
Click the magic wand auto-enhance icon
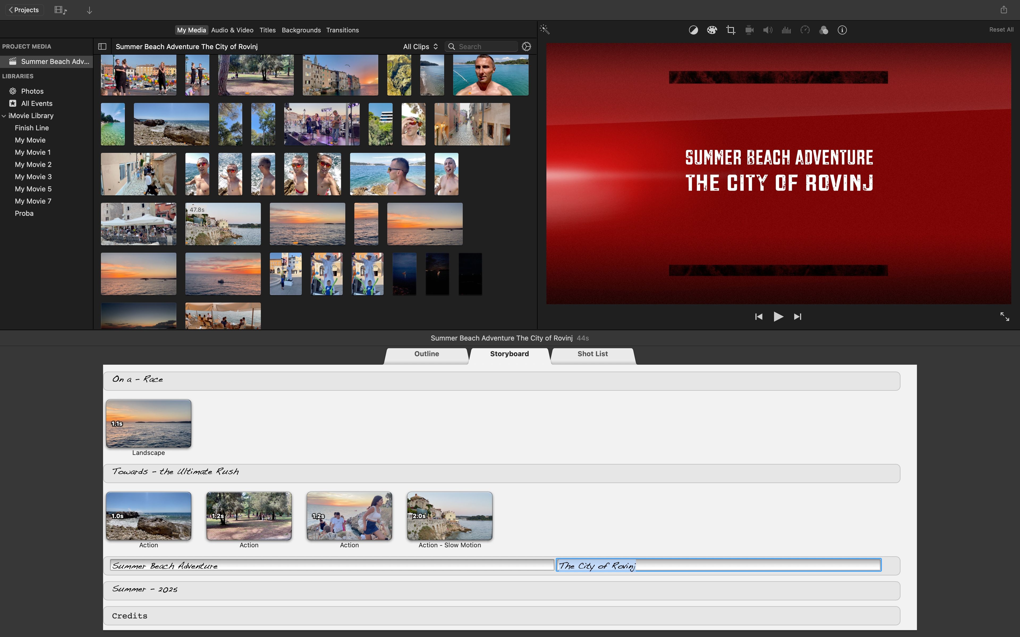[545, 29]
